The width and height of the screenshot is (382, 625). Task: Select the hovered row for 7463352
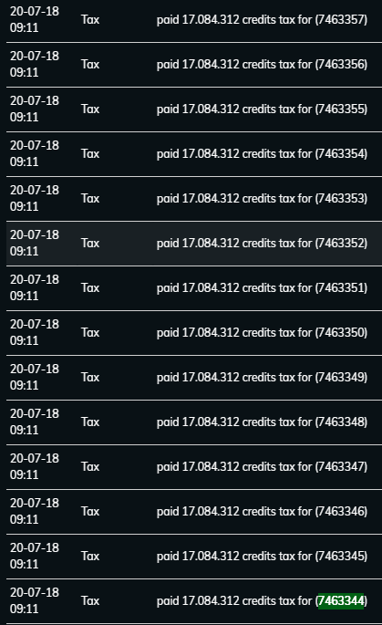[194, 243]
